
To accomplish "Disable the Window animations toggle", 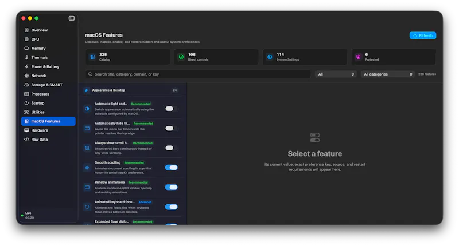I will point(171,187).
